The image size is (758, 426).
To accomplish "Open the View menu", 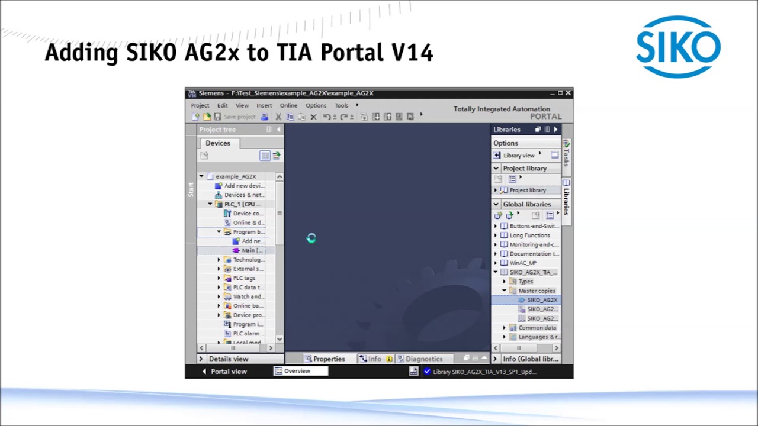I will pyautogui.click(x=242, y=105).
